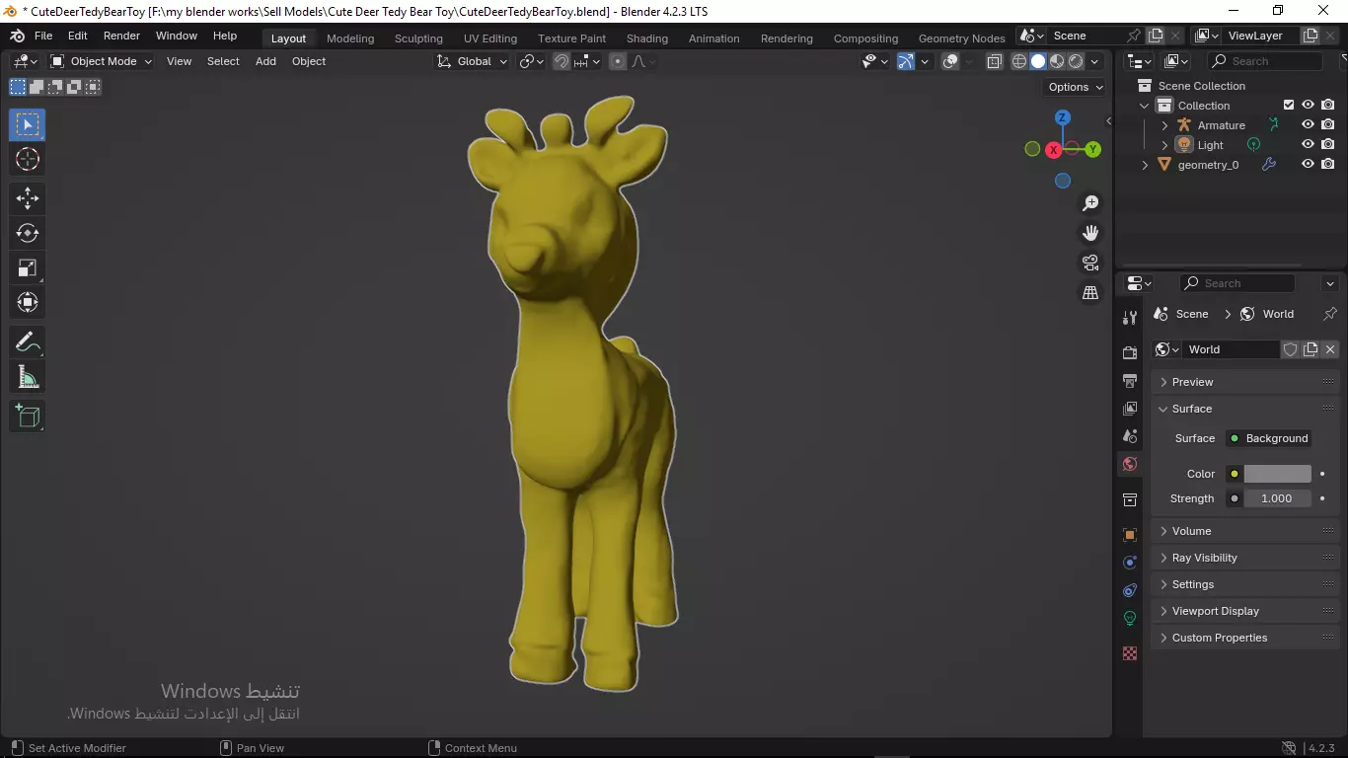Choose the Rotate tool
Screen dimensions: 1348x758
click(28, 233)
